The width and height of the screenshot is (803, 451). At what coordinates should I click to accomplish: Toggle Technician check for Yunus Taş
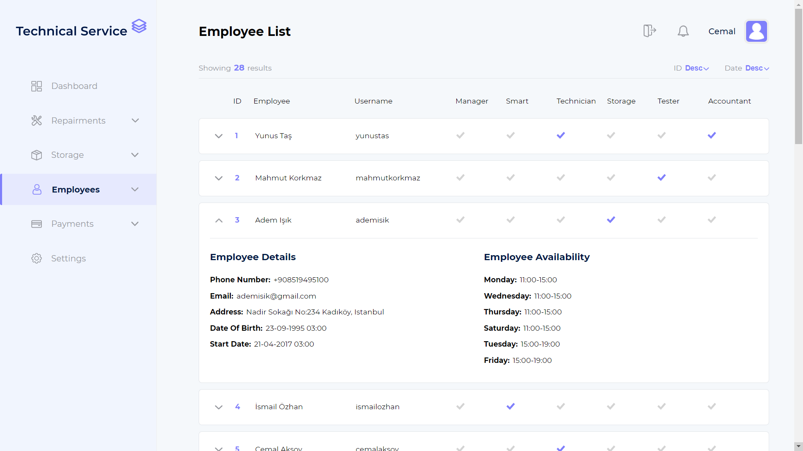coord(561,135)
